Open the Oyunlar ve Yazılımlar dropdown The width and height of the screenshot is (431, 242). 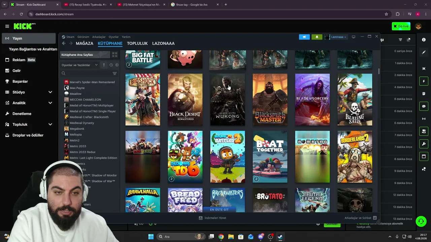coord(79,65)
